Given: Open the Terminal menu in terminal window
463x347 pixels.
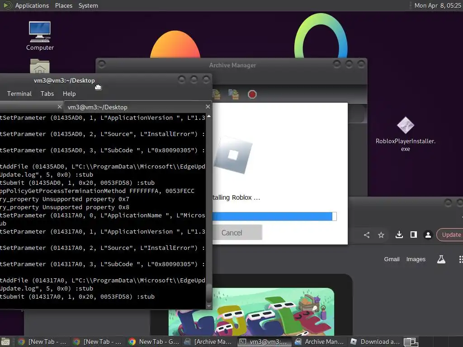Looking at the screenshot, I should 19,94.
